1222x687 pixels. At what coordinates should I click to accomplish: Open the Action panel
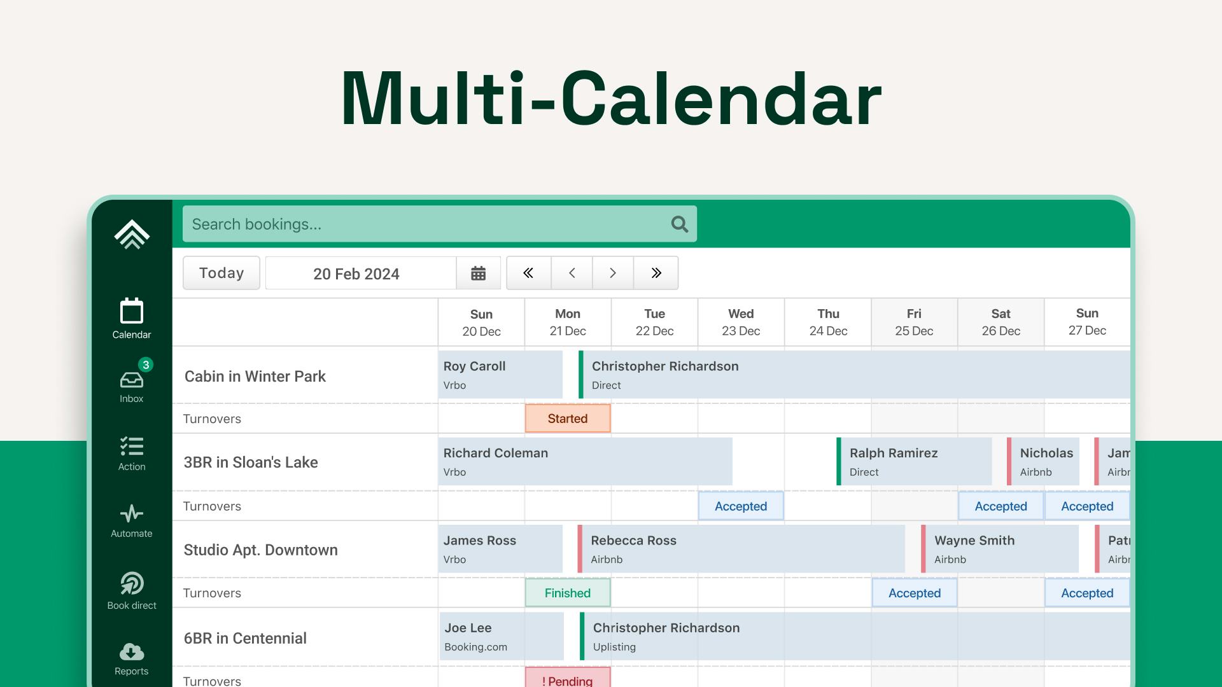(131, 452)
